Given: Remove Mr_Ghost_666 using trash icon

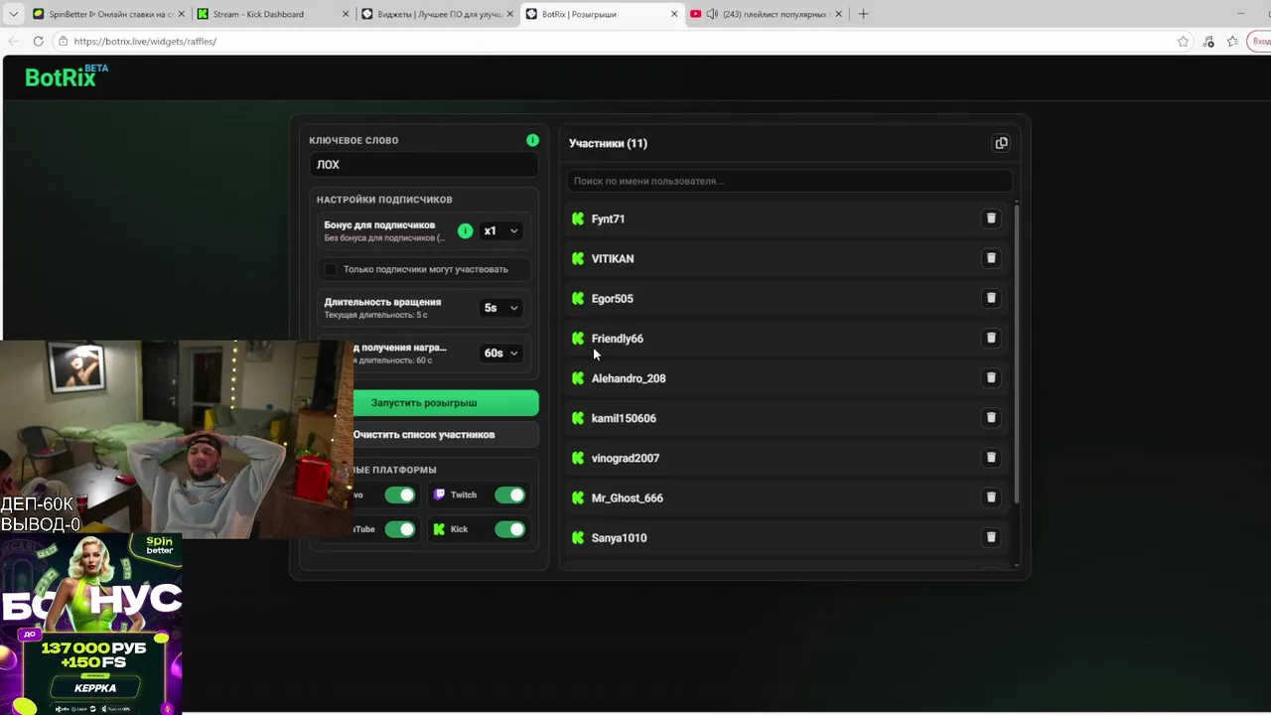Looking at the screenshot, I should [x=991, y=498].
